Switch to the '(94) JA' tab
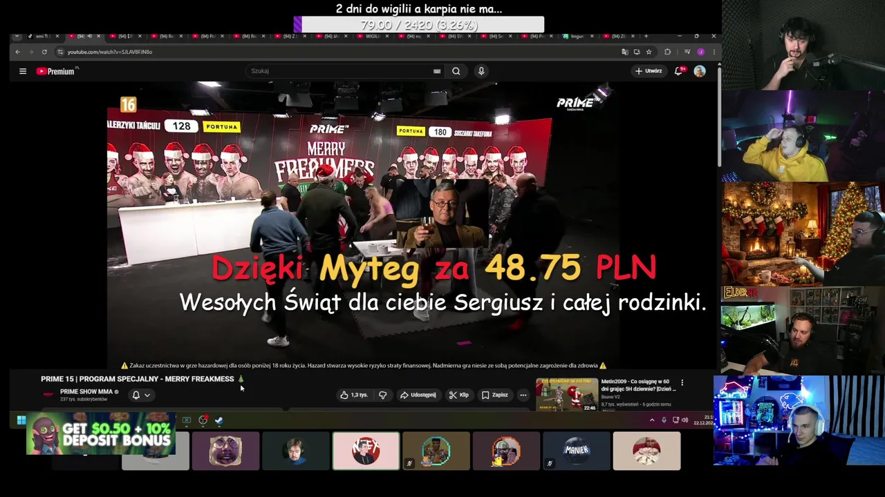The height and width of the screenshot is (497, 885). coord(333,36)
